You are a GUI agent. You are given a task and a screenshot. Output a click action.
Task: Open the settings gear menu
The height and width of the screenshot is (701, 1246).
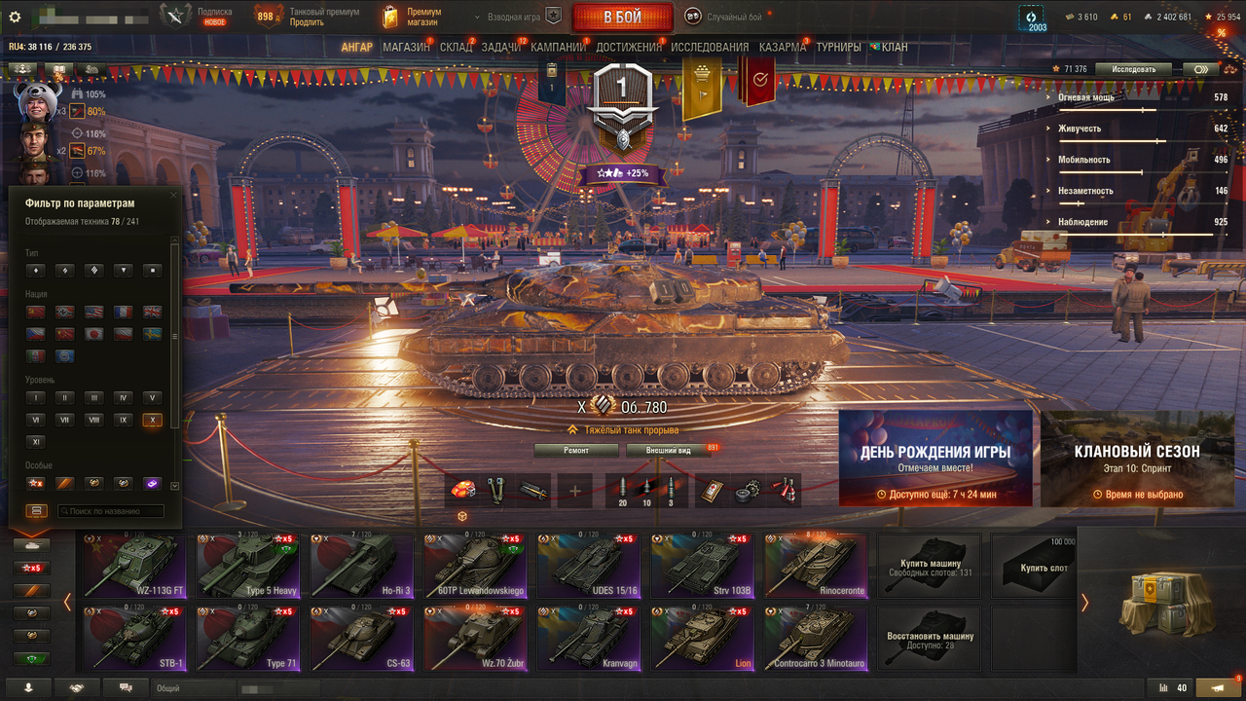click(x=15, y=17)
